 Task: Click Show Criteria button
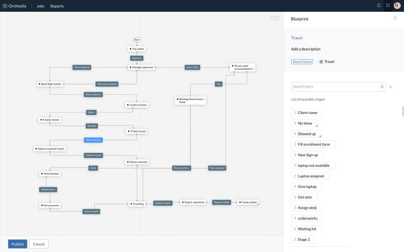pos(302,62)
